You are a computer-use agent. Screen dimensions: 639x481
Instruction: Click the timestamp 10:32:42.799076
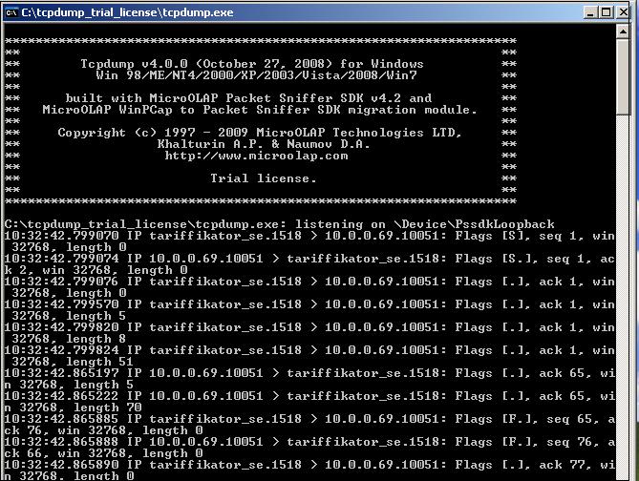[x=61, y=282]
